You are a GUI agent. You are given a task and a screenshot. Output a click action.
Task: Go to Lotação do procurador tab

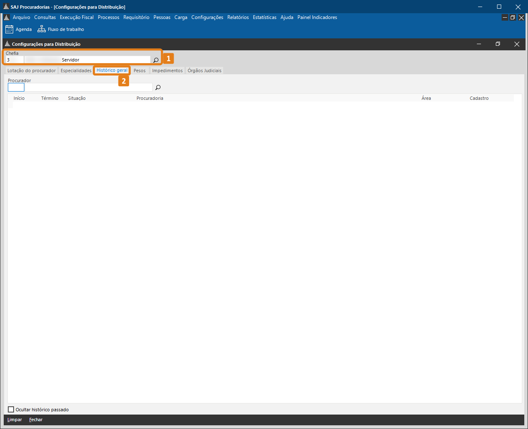[x=31, y=71]
